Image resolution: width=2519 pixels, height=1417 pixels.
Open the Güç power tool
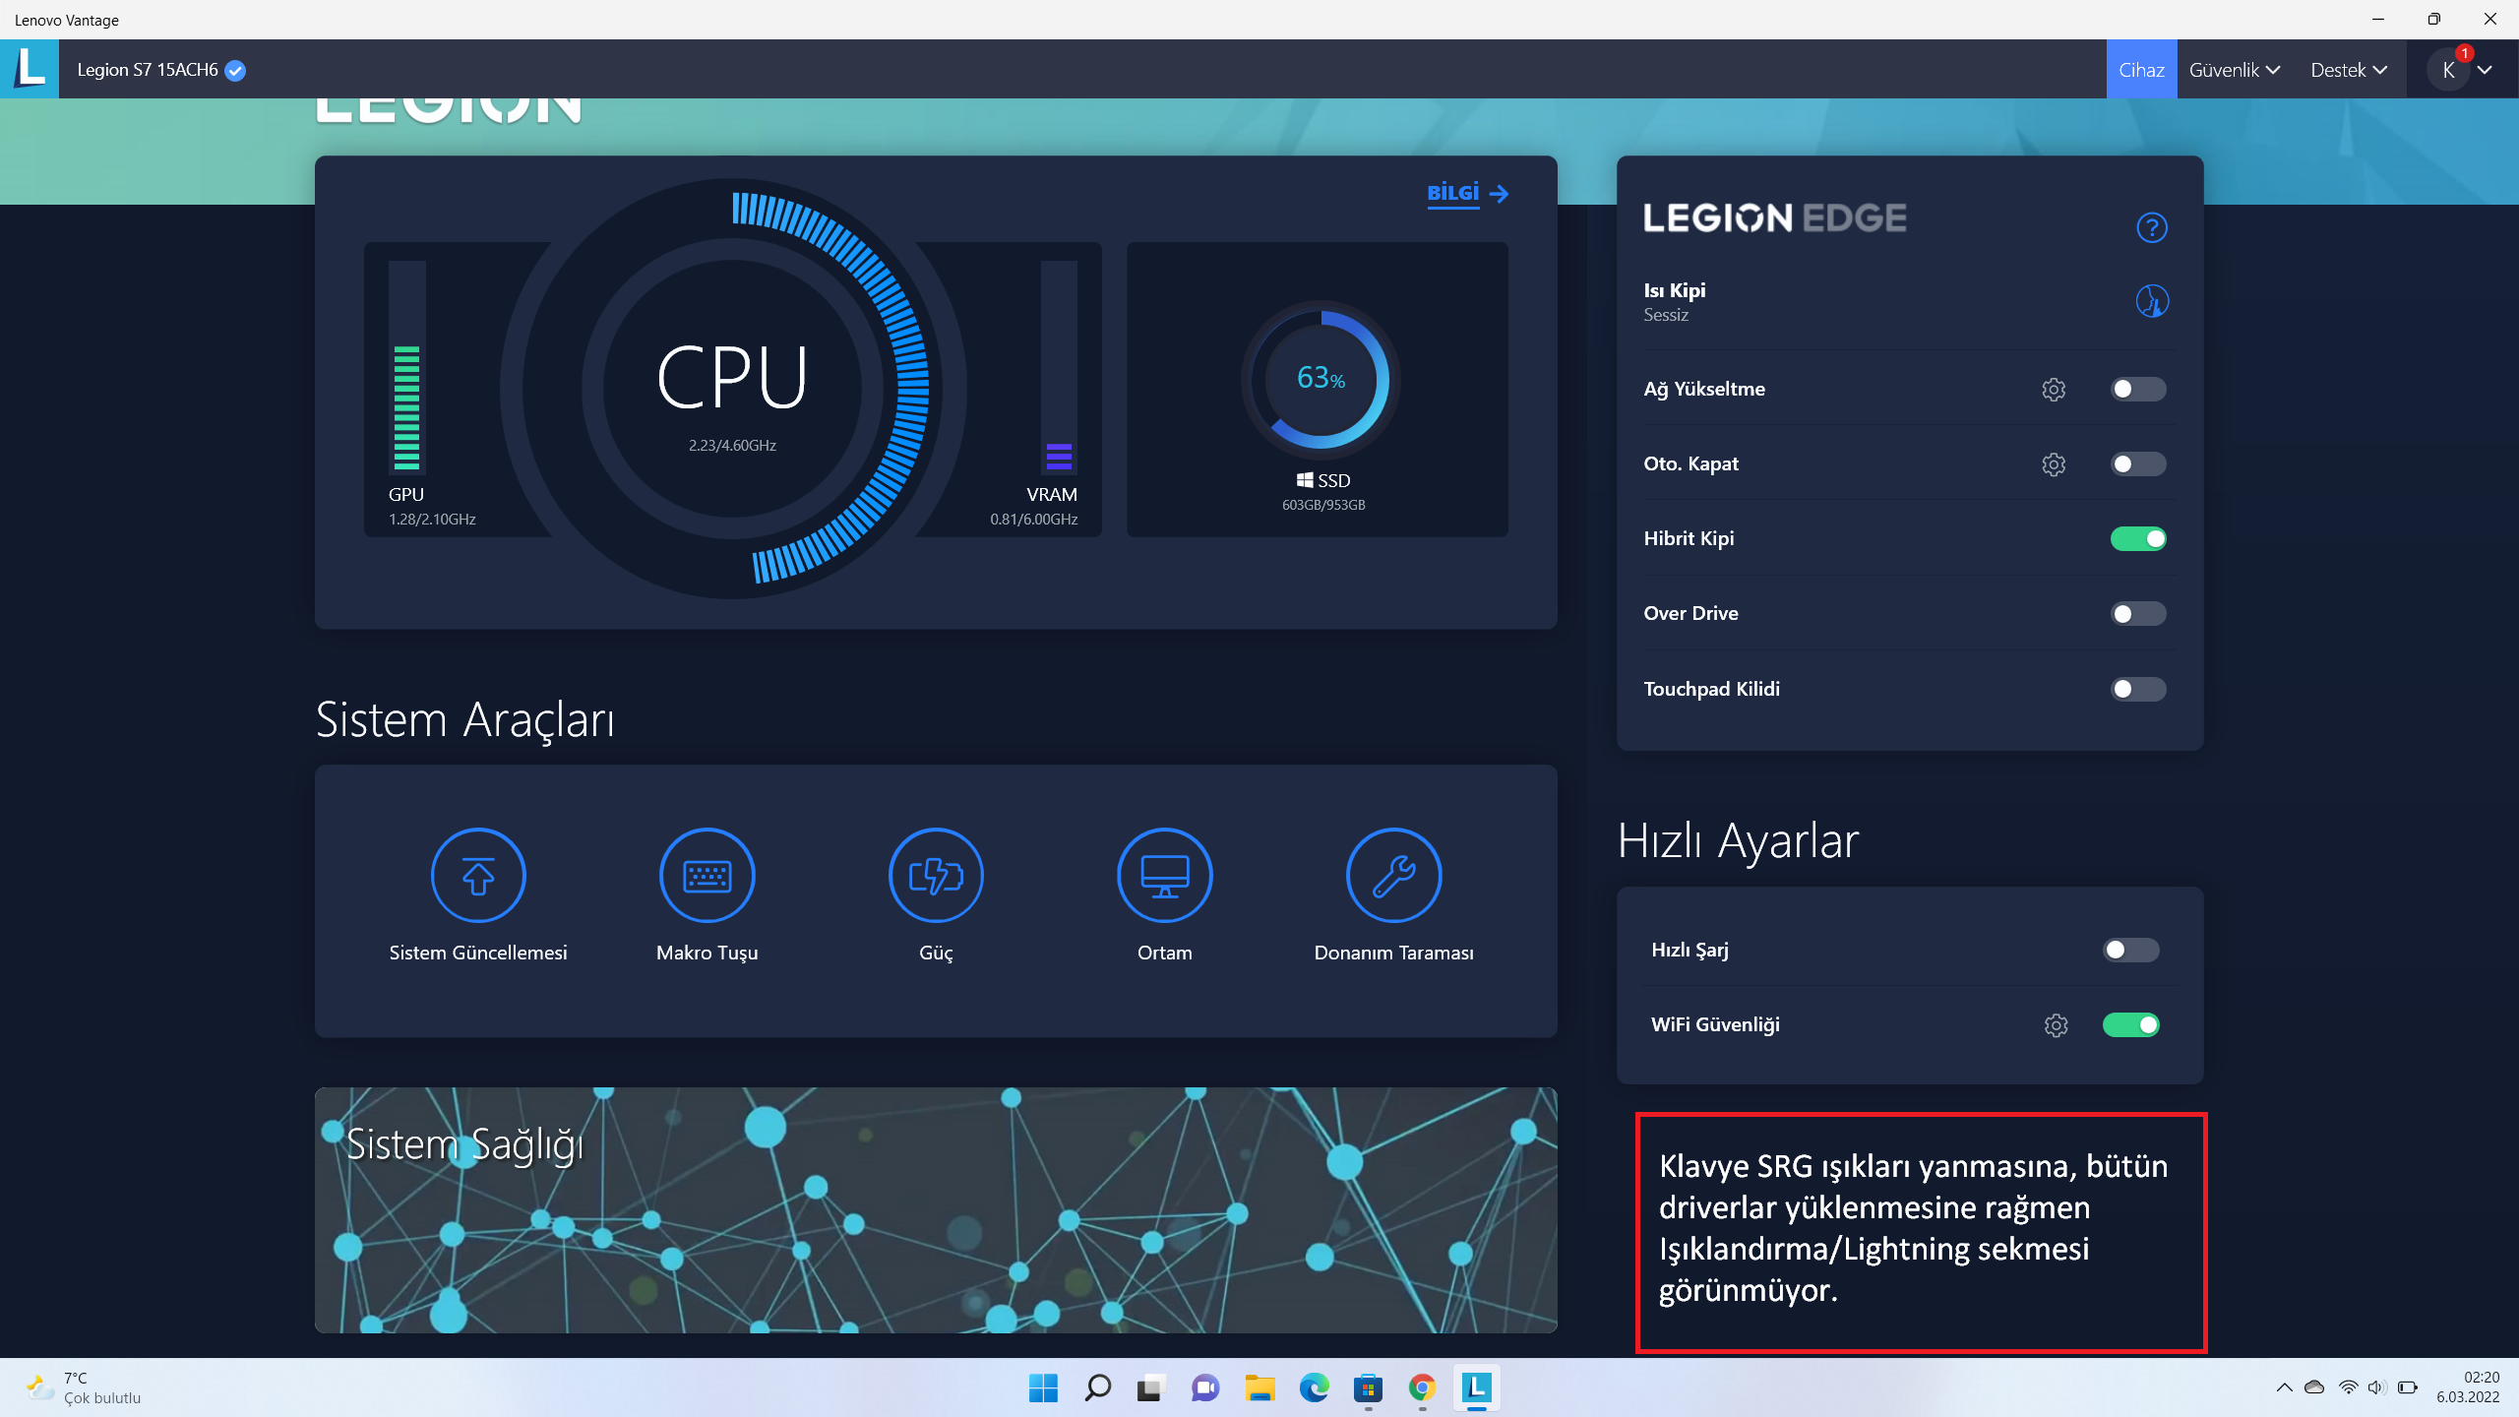(936, 895)
